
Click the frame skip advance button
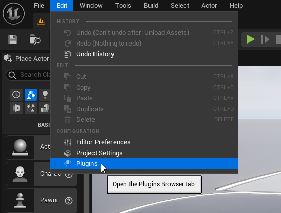click(265, 39)
